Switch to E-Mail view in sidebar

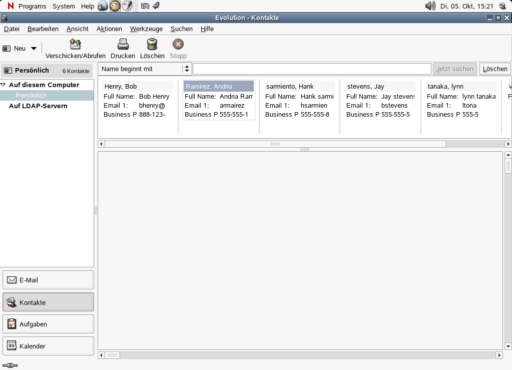pos(48,280)
